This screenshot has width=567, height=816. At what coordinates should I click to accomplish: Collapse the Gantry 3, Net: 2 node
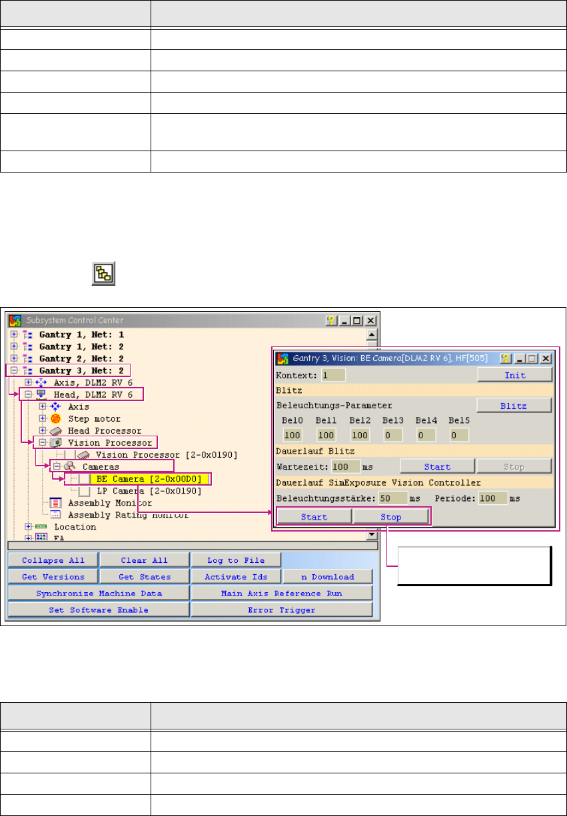[15, 370]
